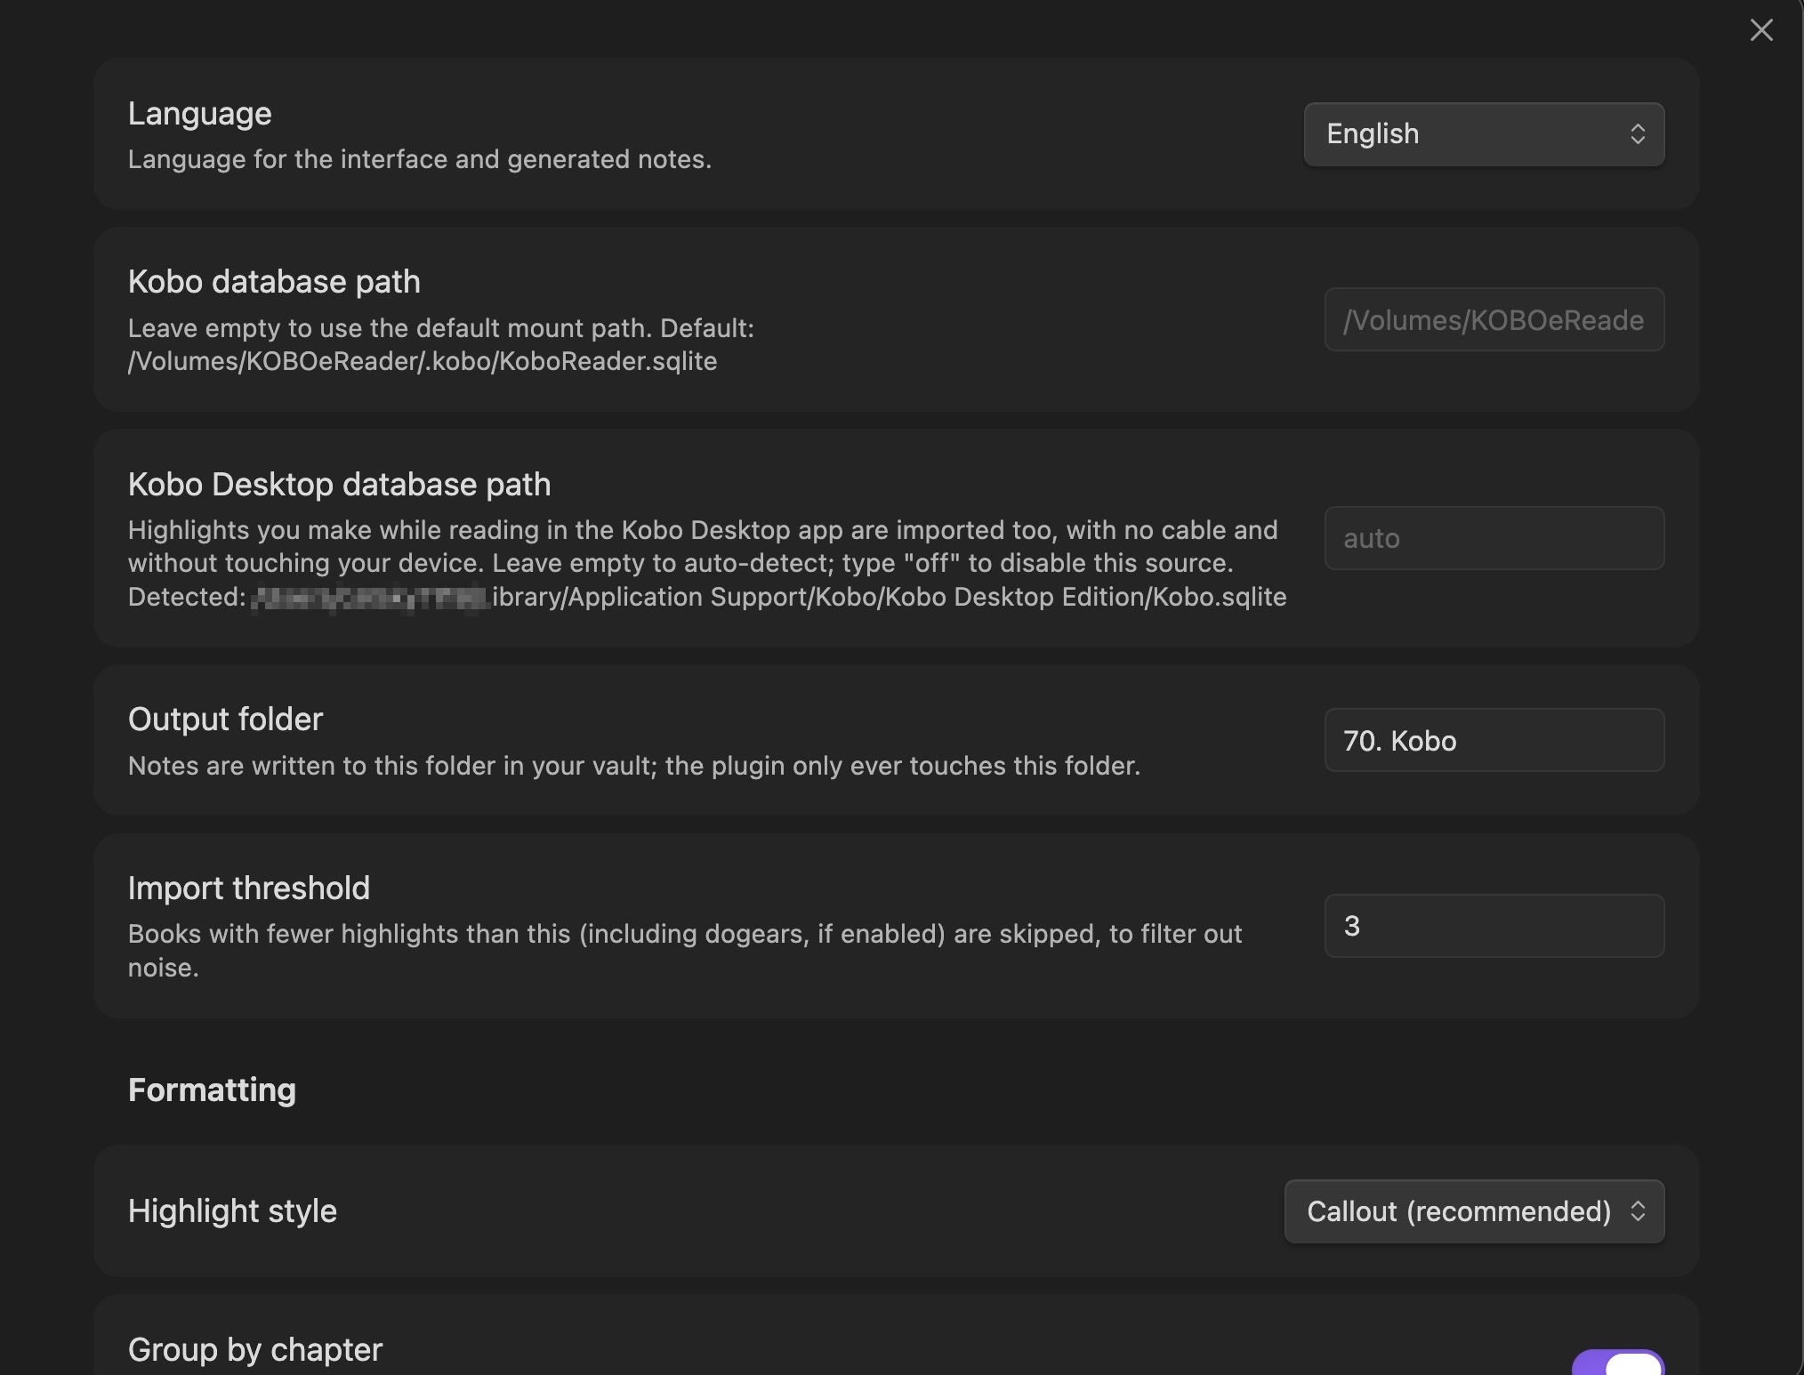Click the Output folder description about vault notes
This screenshot has width=1804, height=1375.
(x=634, y=766)
